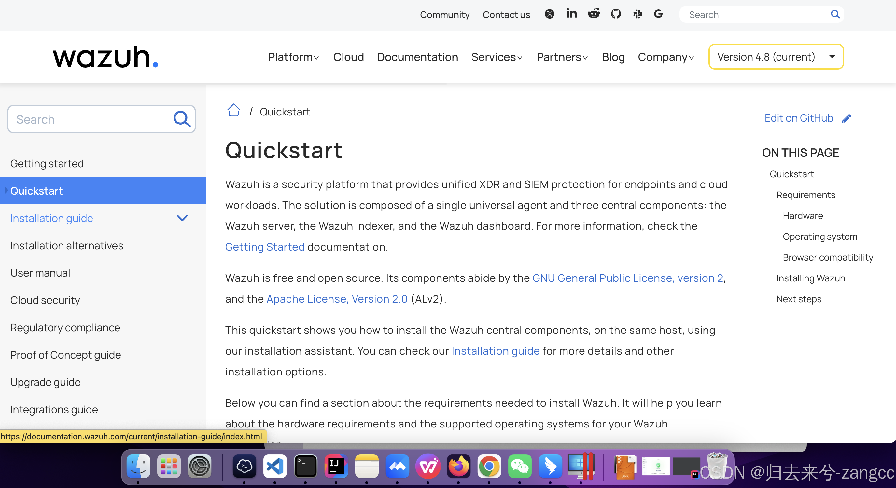Select Regulatory compliance in sidebar
The width and height of the screenshot is (896, 488).
pos(65,327)
